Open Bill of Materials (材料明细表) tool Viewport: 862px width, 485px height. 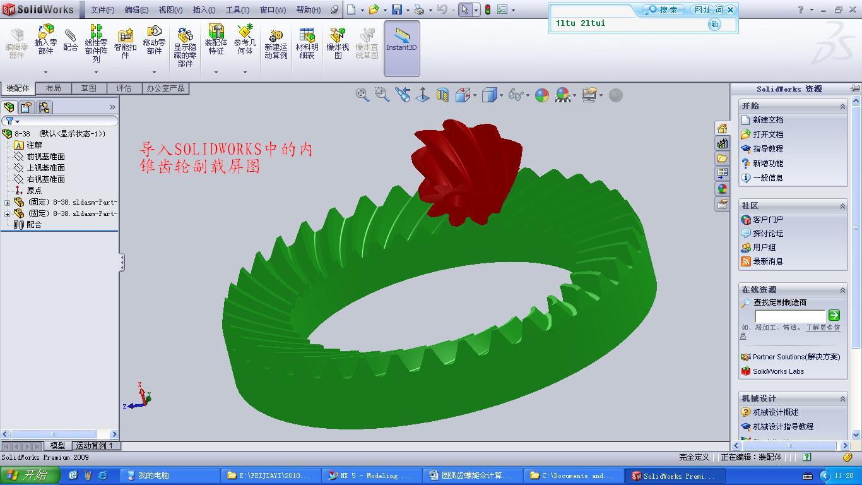(307, 43)
